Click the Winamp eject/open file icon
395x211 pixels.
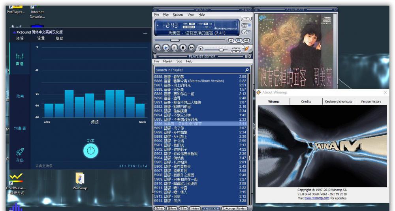coord(231,40)
